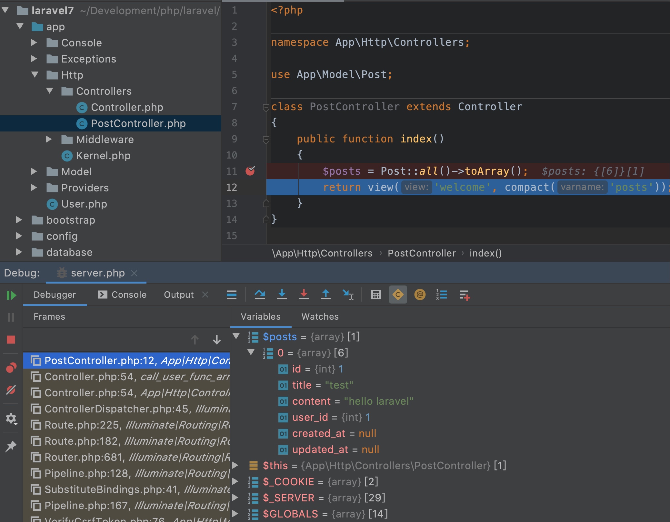Toggle show values addresses C icon
This screenshot has width=670, height=522.
398,295
